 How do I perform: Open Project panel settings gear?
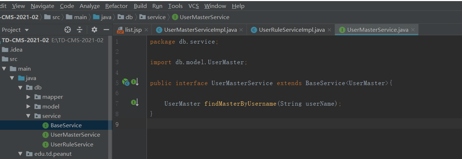tap(94, 30)
